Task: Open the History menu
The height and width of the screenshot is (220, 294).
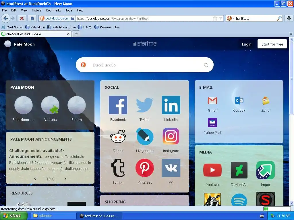Action: [x=36, y=10]
